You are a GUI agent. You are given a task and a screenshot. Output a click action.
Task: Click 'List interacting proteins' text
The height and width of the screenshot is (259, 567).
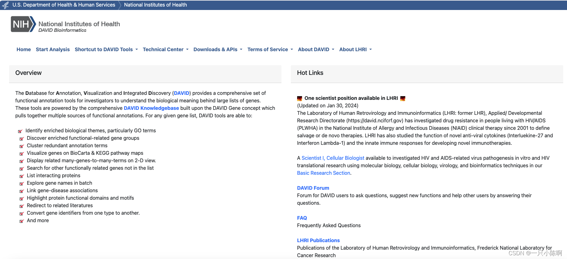tap(53, 175)
